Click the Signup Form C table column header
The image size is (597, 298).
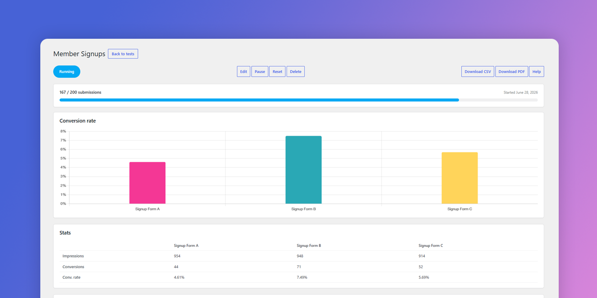[431, 246]
